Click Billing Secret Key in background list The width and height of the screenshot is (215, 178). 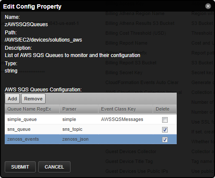coord(124,72)
